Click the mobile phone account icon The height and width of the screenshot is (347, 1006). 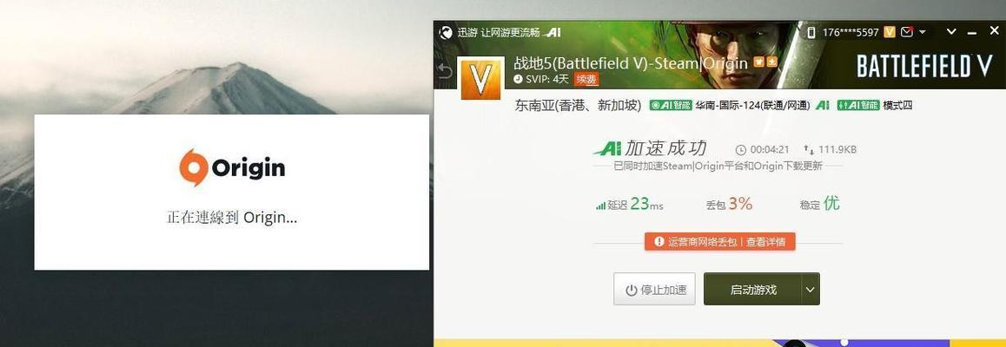[x=811, y=32]
